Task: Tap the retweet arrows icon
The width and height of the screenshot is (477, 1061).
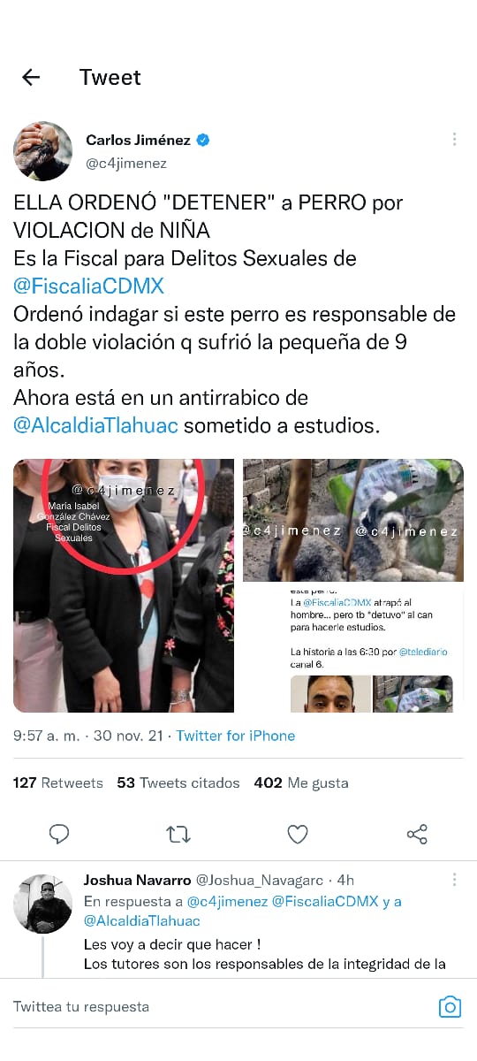Action: [178, 834]
